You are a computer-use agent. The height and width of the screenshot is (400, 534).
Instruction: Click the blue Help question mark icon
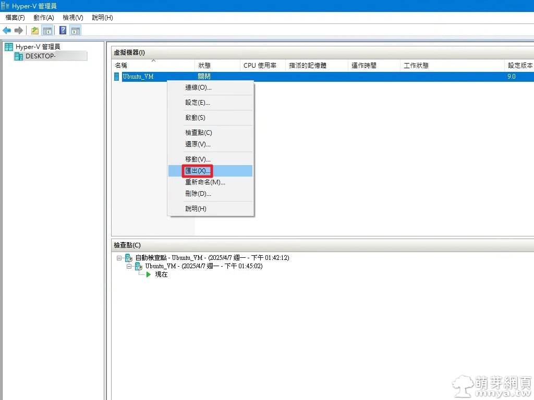(x=63, y=30)
